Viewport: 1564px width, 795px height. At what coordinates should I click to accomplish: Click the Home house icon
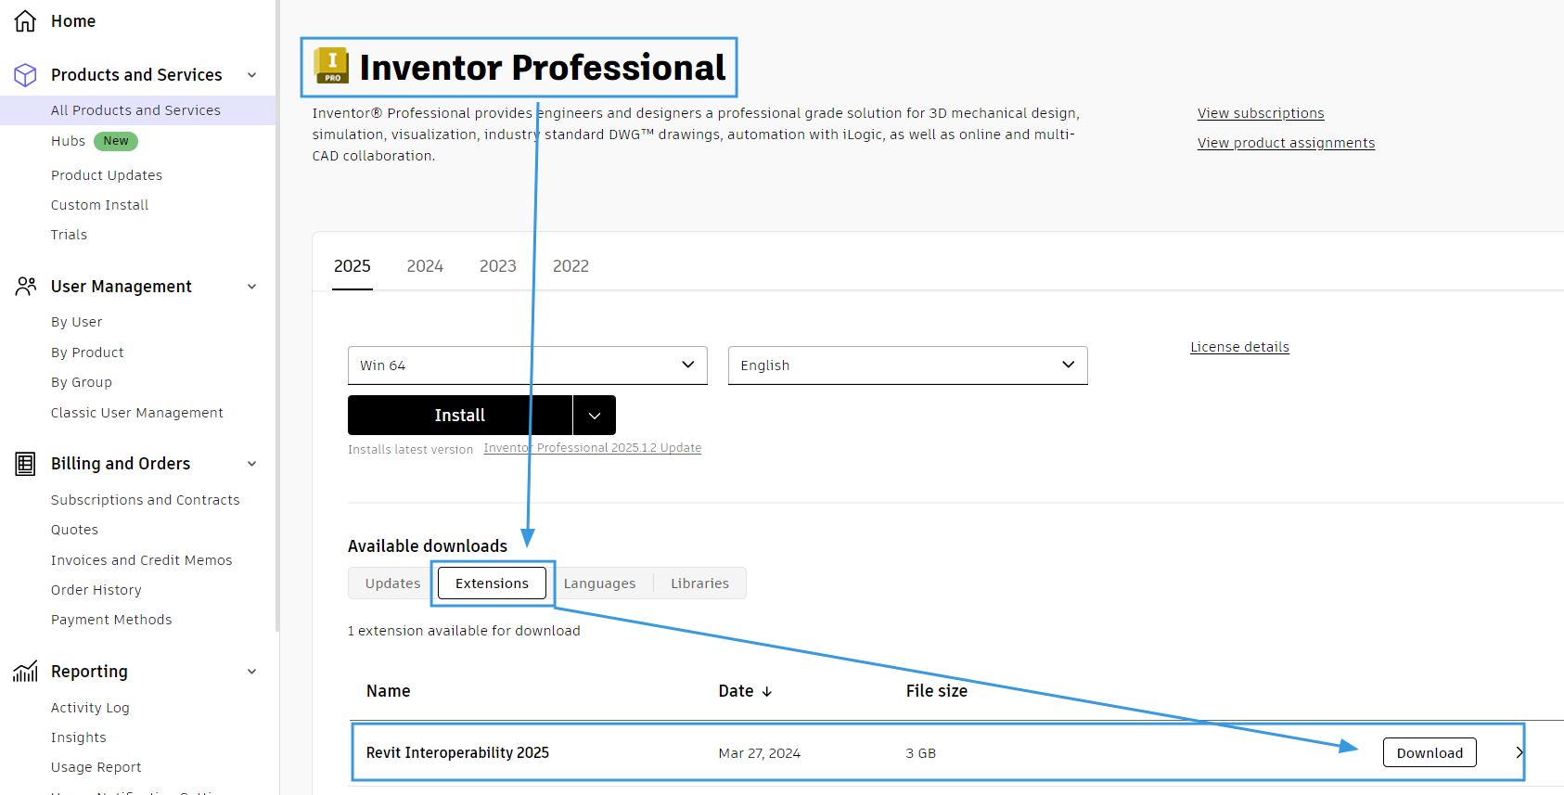(25, 20)
